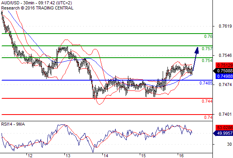Click the red 0.75129 price tag
233x158 pixels.
point(224,65)
